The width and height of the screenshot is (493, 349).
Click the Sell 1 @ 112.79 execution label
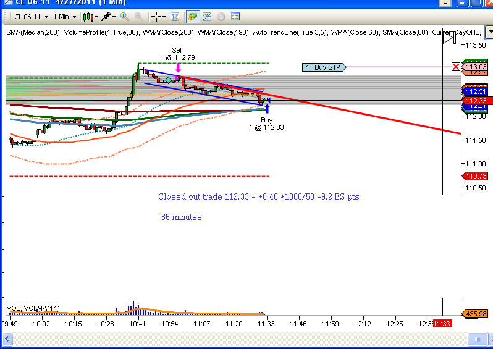click(177, 54)
